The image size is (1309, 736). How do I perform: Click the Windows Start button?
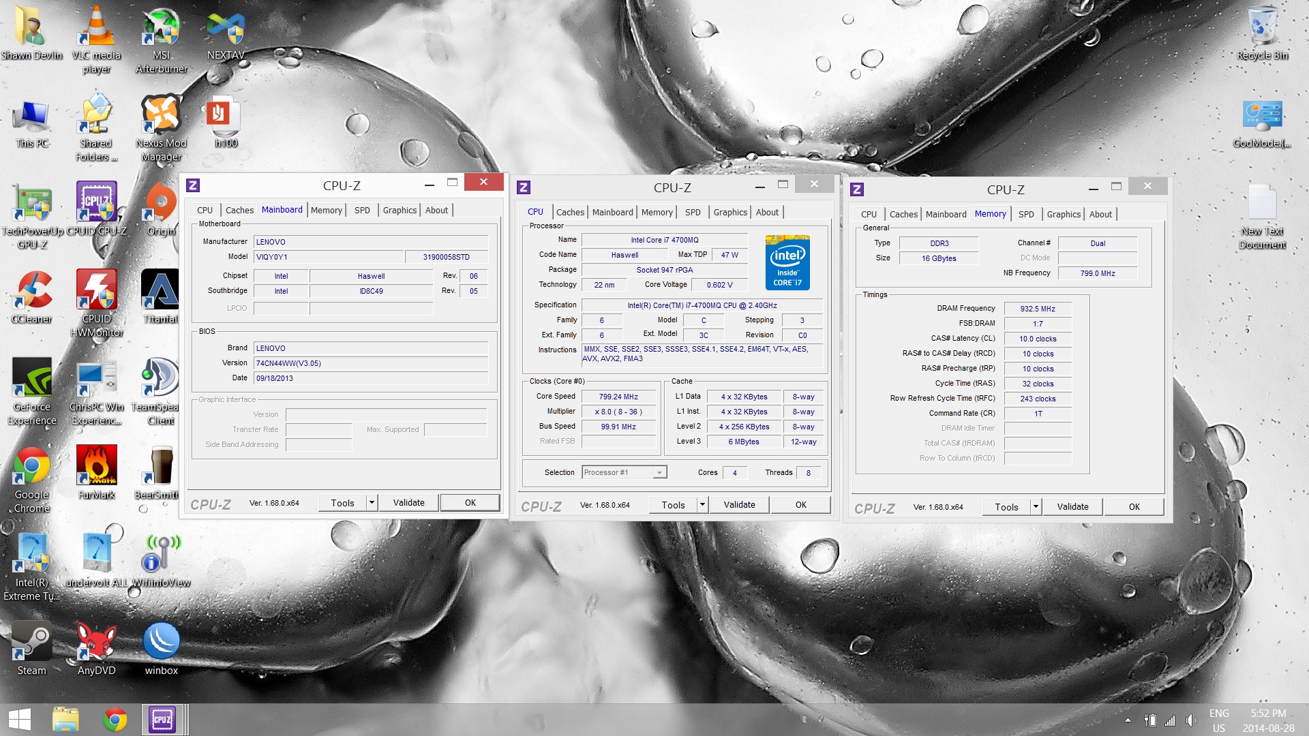pyautogui.click(x=19, y=720)
